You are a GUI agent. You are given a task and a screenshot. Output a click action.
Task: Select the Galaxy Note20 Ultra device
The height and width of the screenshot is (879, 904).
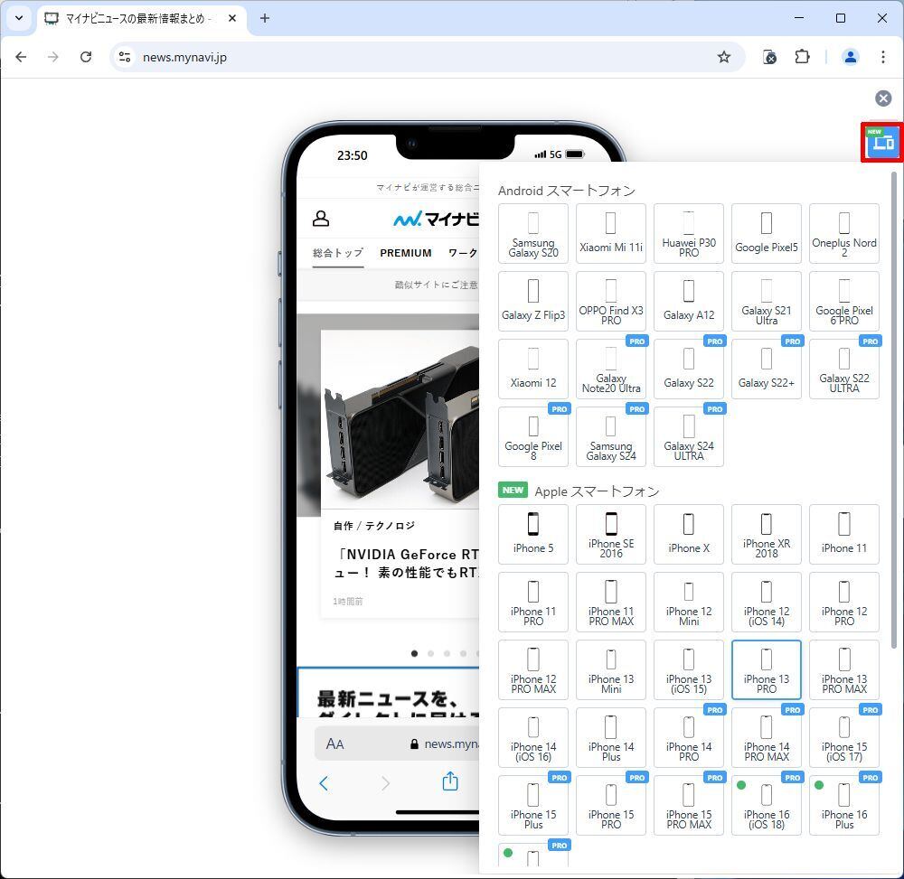(x=611, y=369)
